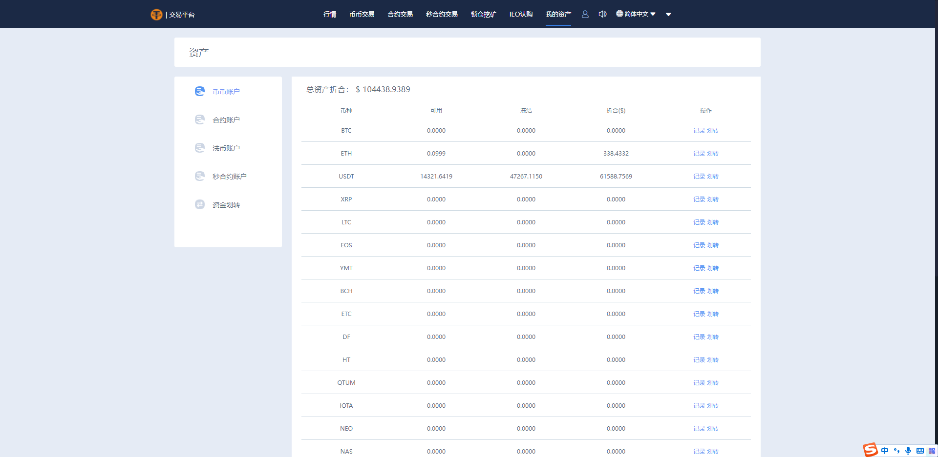Click the 资金划转 transfer icon
Viewport: 938px width, 457px height.
coord(200,204)
